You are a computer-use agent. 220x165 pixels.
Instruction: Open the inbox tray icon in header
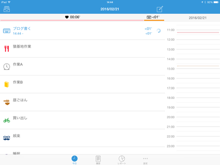[7, 9]
